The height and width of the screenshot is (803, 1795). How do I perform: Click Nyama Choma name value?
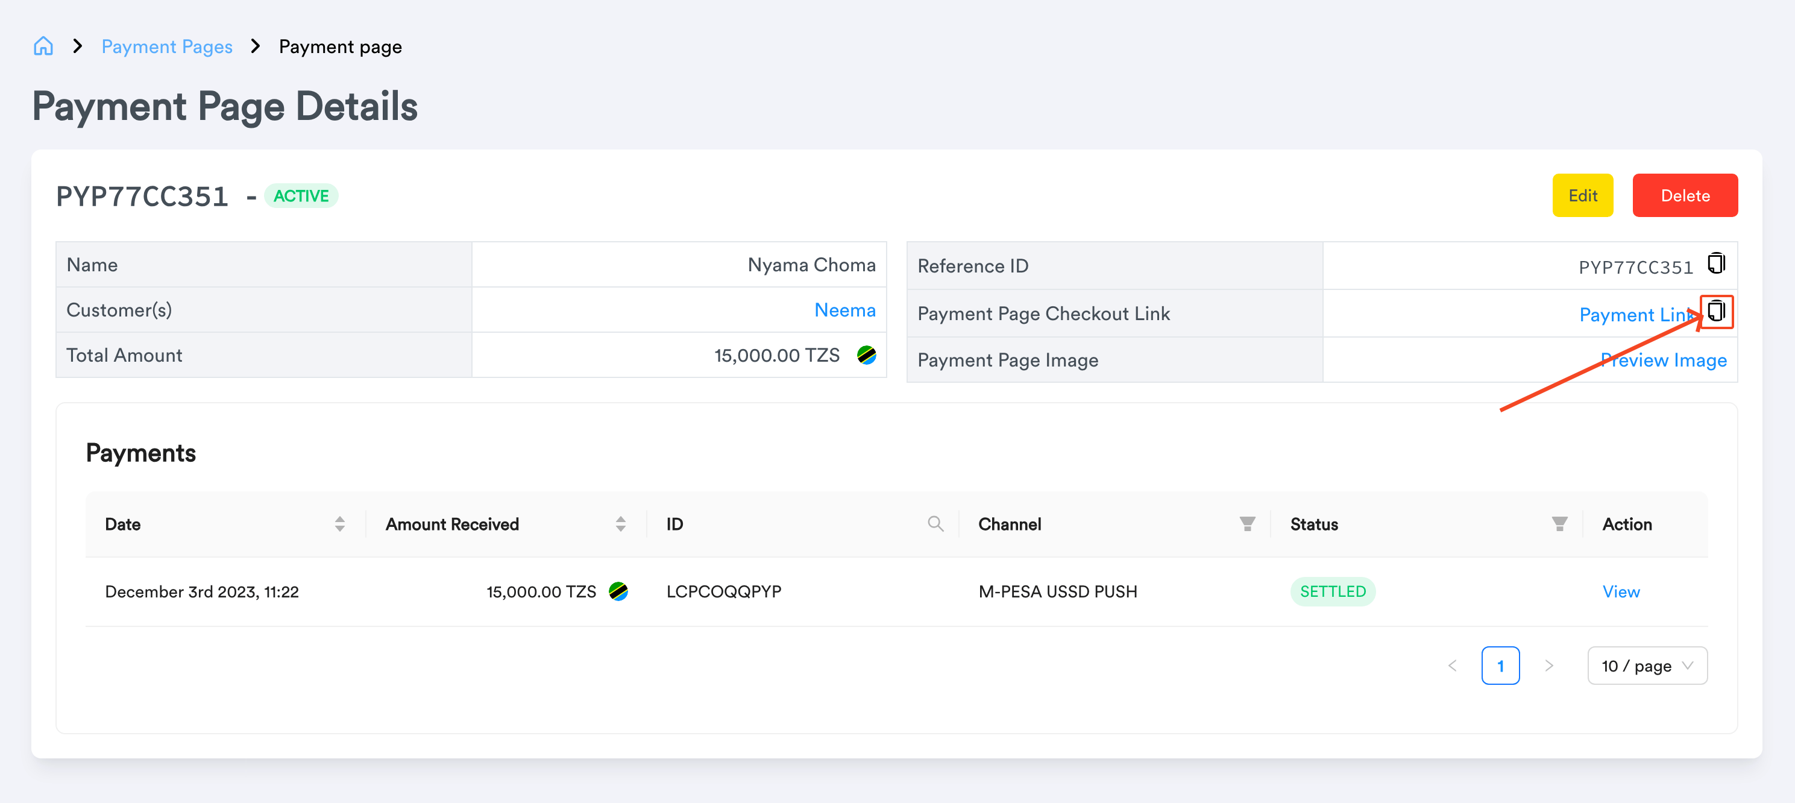[x=811, y=264]
